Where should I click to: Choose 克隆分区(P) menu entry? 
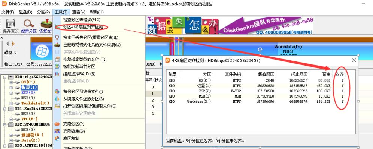[73, 124]
